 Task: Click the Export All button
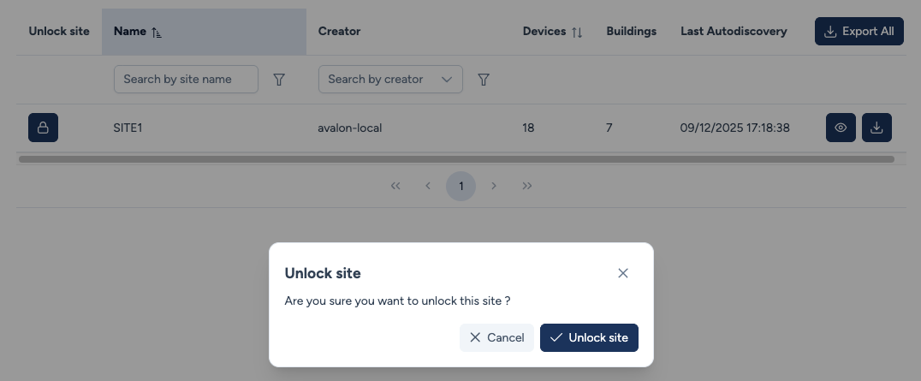tap(859, 32)
